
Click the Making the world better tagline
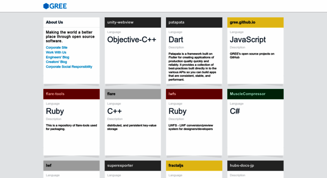(x=70, y=37)
